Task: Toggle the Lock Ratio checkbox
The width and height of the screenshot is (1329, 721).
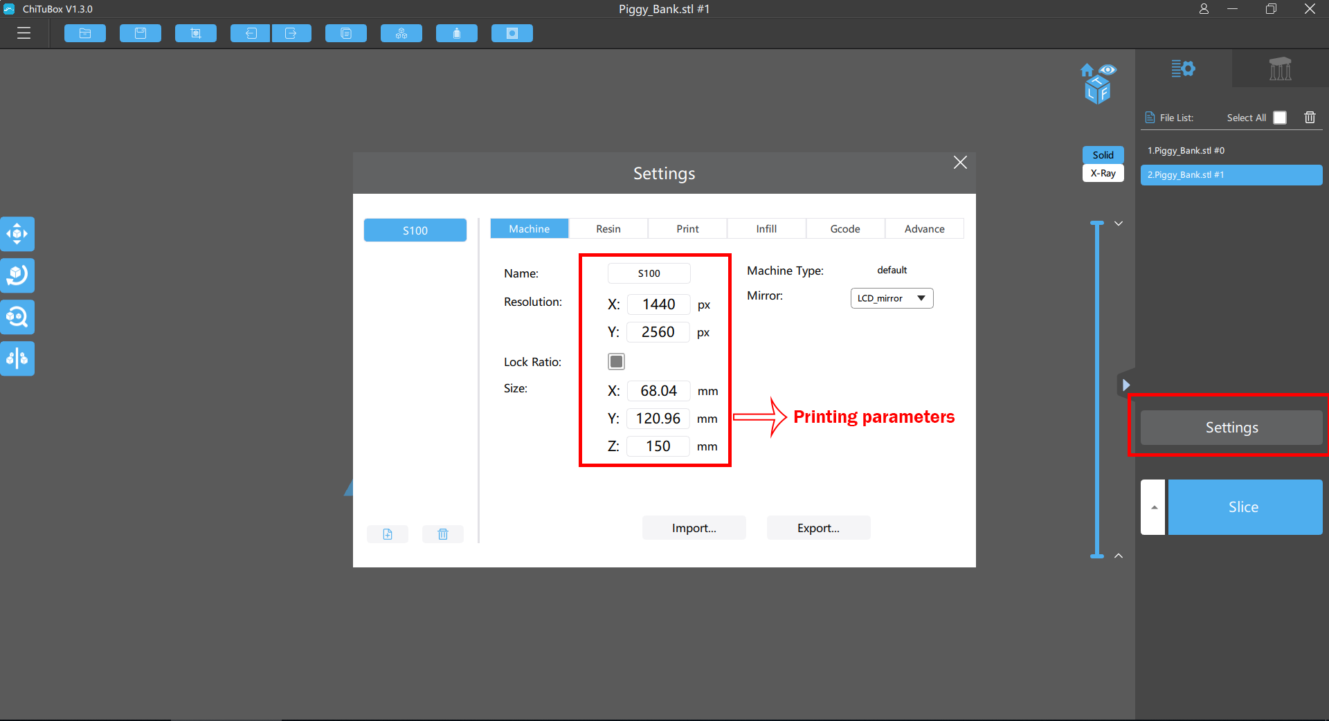Action: [x=616, y=361]
